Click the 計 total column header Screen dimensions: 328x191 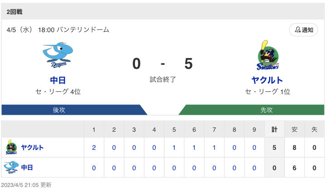click(274, 129)
